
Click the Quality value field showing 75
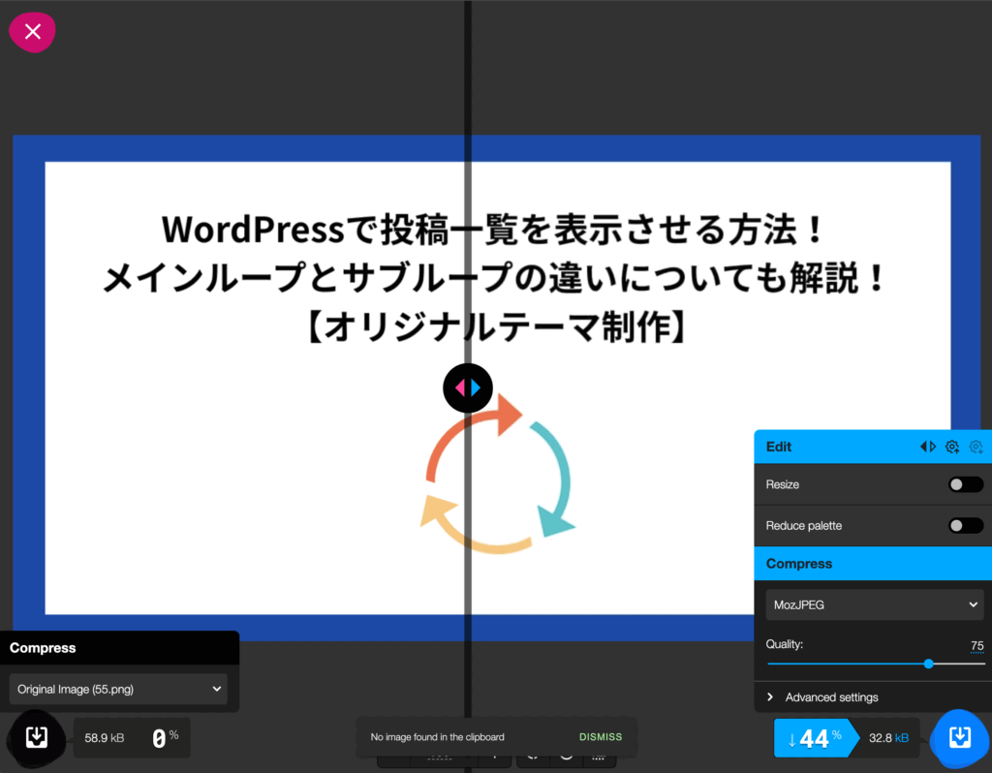pos(976,646)
